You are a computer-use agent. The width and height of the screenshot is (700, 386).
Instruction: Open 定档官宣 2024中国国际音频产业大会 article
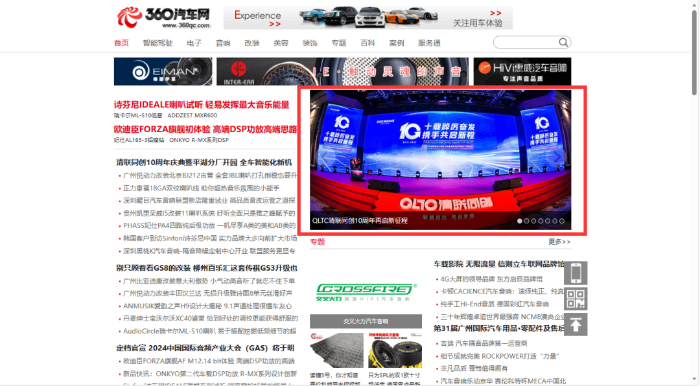(x=205, y=348)
